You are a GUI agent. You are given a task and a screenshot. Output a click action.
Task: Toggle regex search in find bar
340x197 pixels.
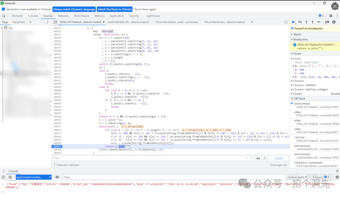click(264, 158)
